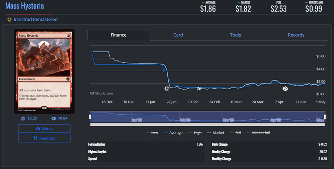Viewport: 334px width, 169px height.
Task: Click the cards icon beside $0.84
Action: (x=53, y=119)
